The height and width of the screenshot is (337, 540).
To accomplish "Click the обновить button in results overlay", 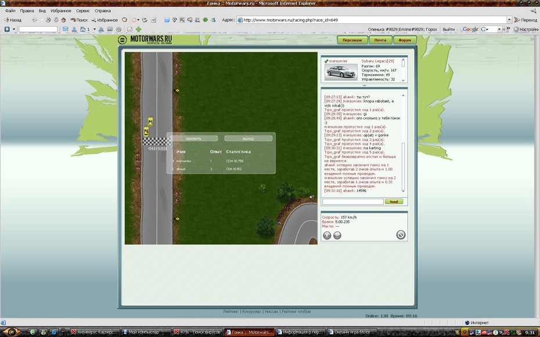I will click(193, 139).
